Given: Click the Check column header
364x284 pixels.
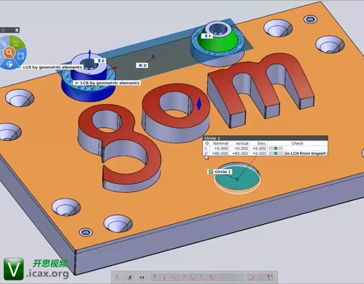Looking at the screenshot, I should (297, 143).
